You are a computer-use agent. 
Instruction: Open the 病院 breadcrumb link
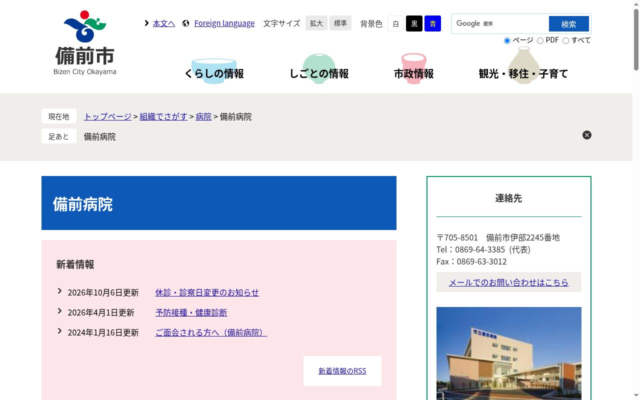(x=203, y=116)
